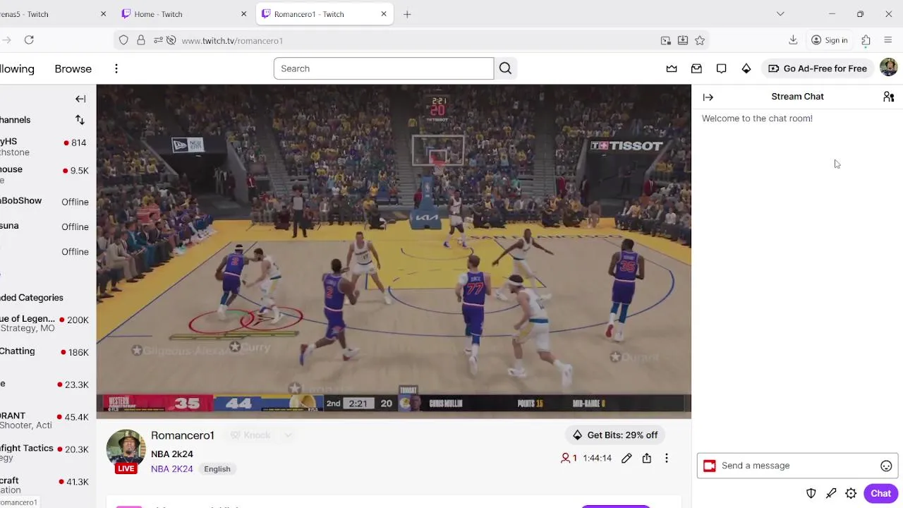
Task: Open the stream options three-dot menu
Action: [666, 459]
